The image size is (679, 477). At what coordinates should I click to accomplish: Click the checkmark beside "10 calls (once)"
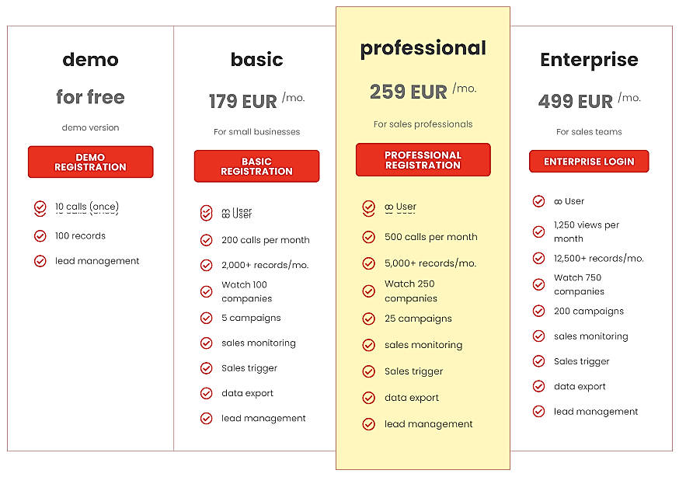40,207
